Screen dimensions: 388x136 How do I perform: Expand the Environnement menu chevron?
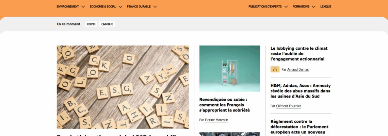tap(83, 7)
